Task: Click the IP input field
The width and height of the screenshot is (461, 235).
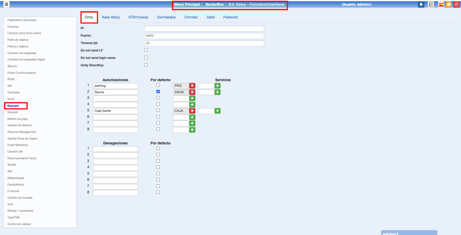Action: 203,28
